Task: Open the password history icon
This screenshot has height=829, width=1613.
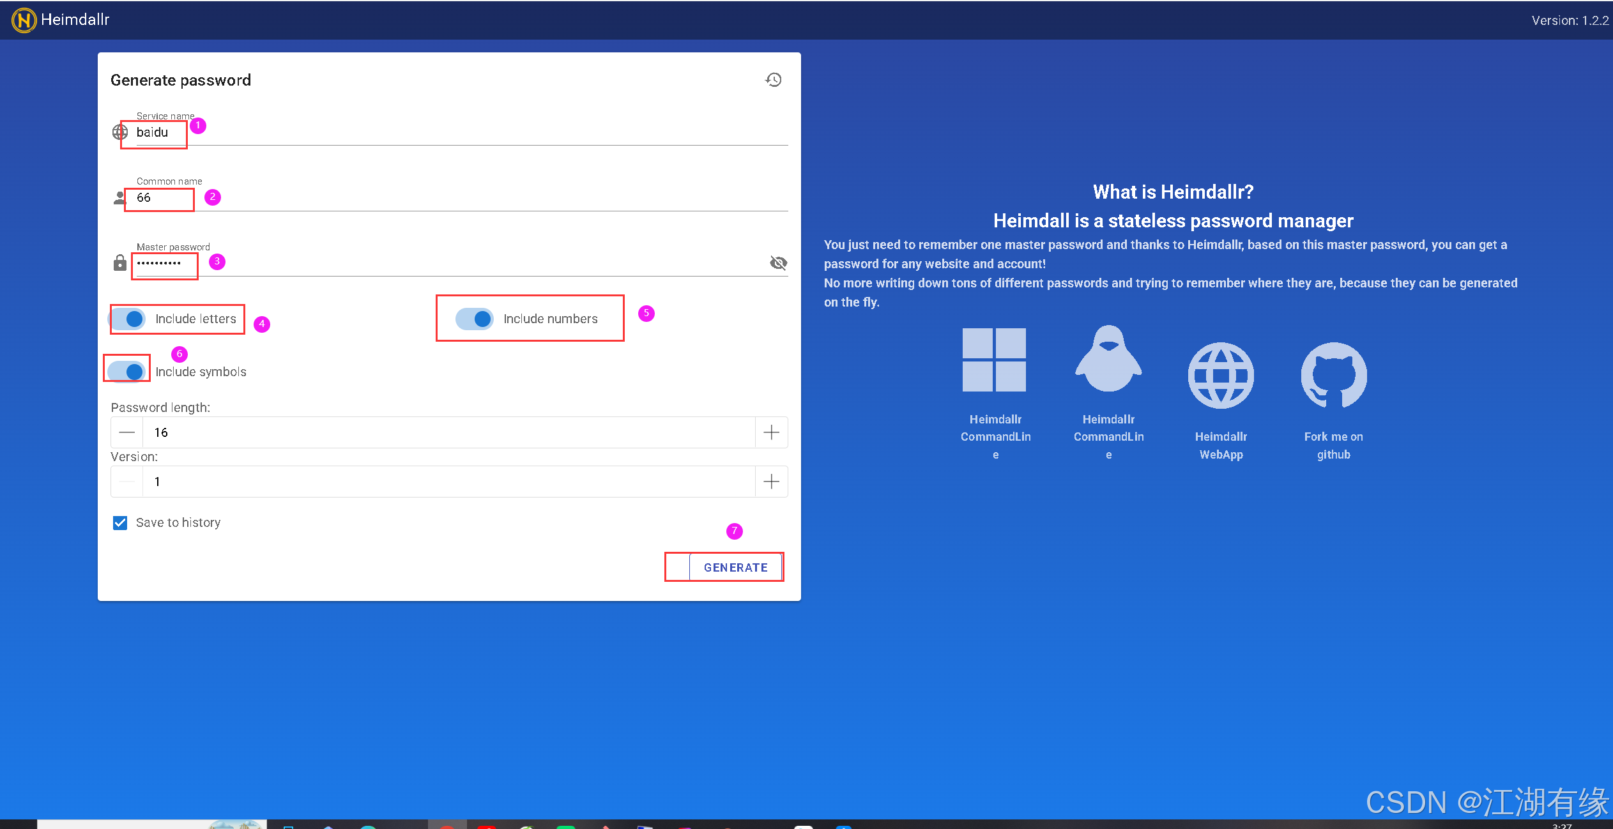Action: 774,80
